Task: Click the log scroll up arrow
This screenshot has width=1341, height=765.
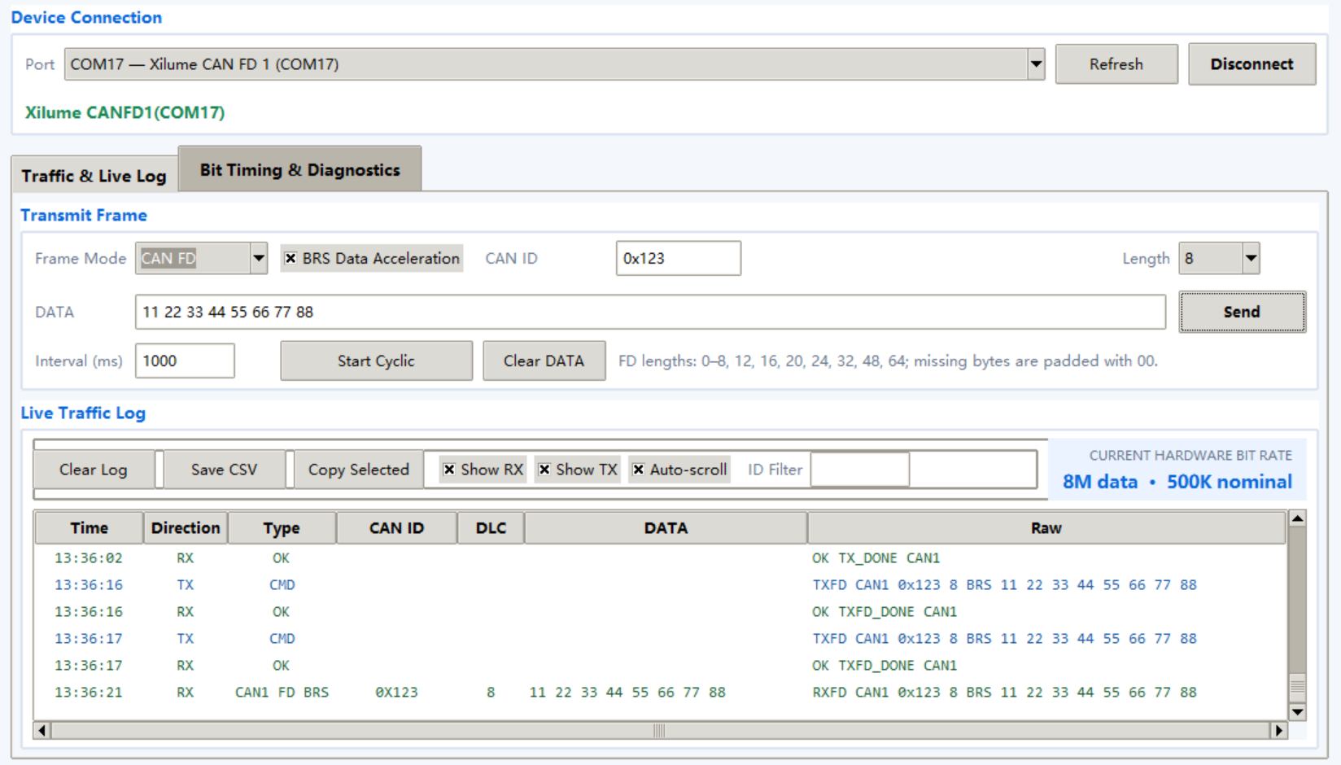Action: (x=1297, y=518)
